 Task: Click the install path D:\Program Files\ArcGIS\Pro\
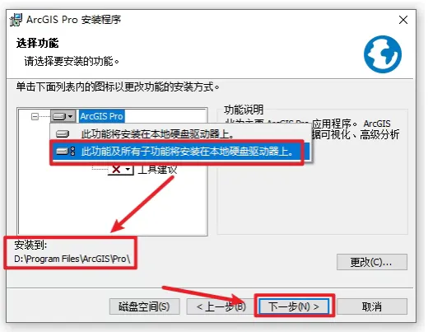click(72, 259)
